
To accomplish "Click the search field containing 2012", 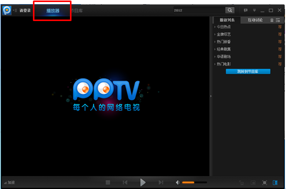I will pos(199,10).
